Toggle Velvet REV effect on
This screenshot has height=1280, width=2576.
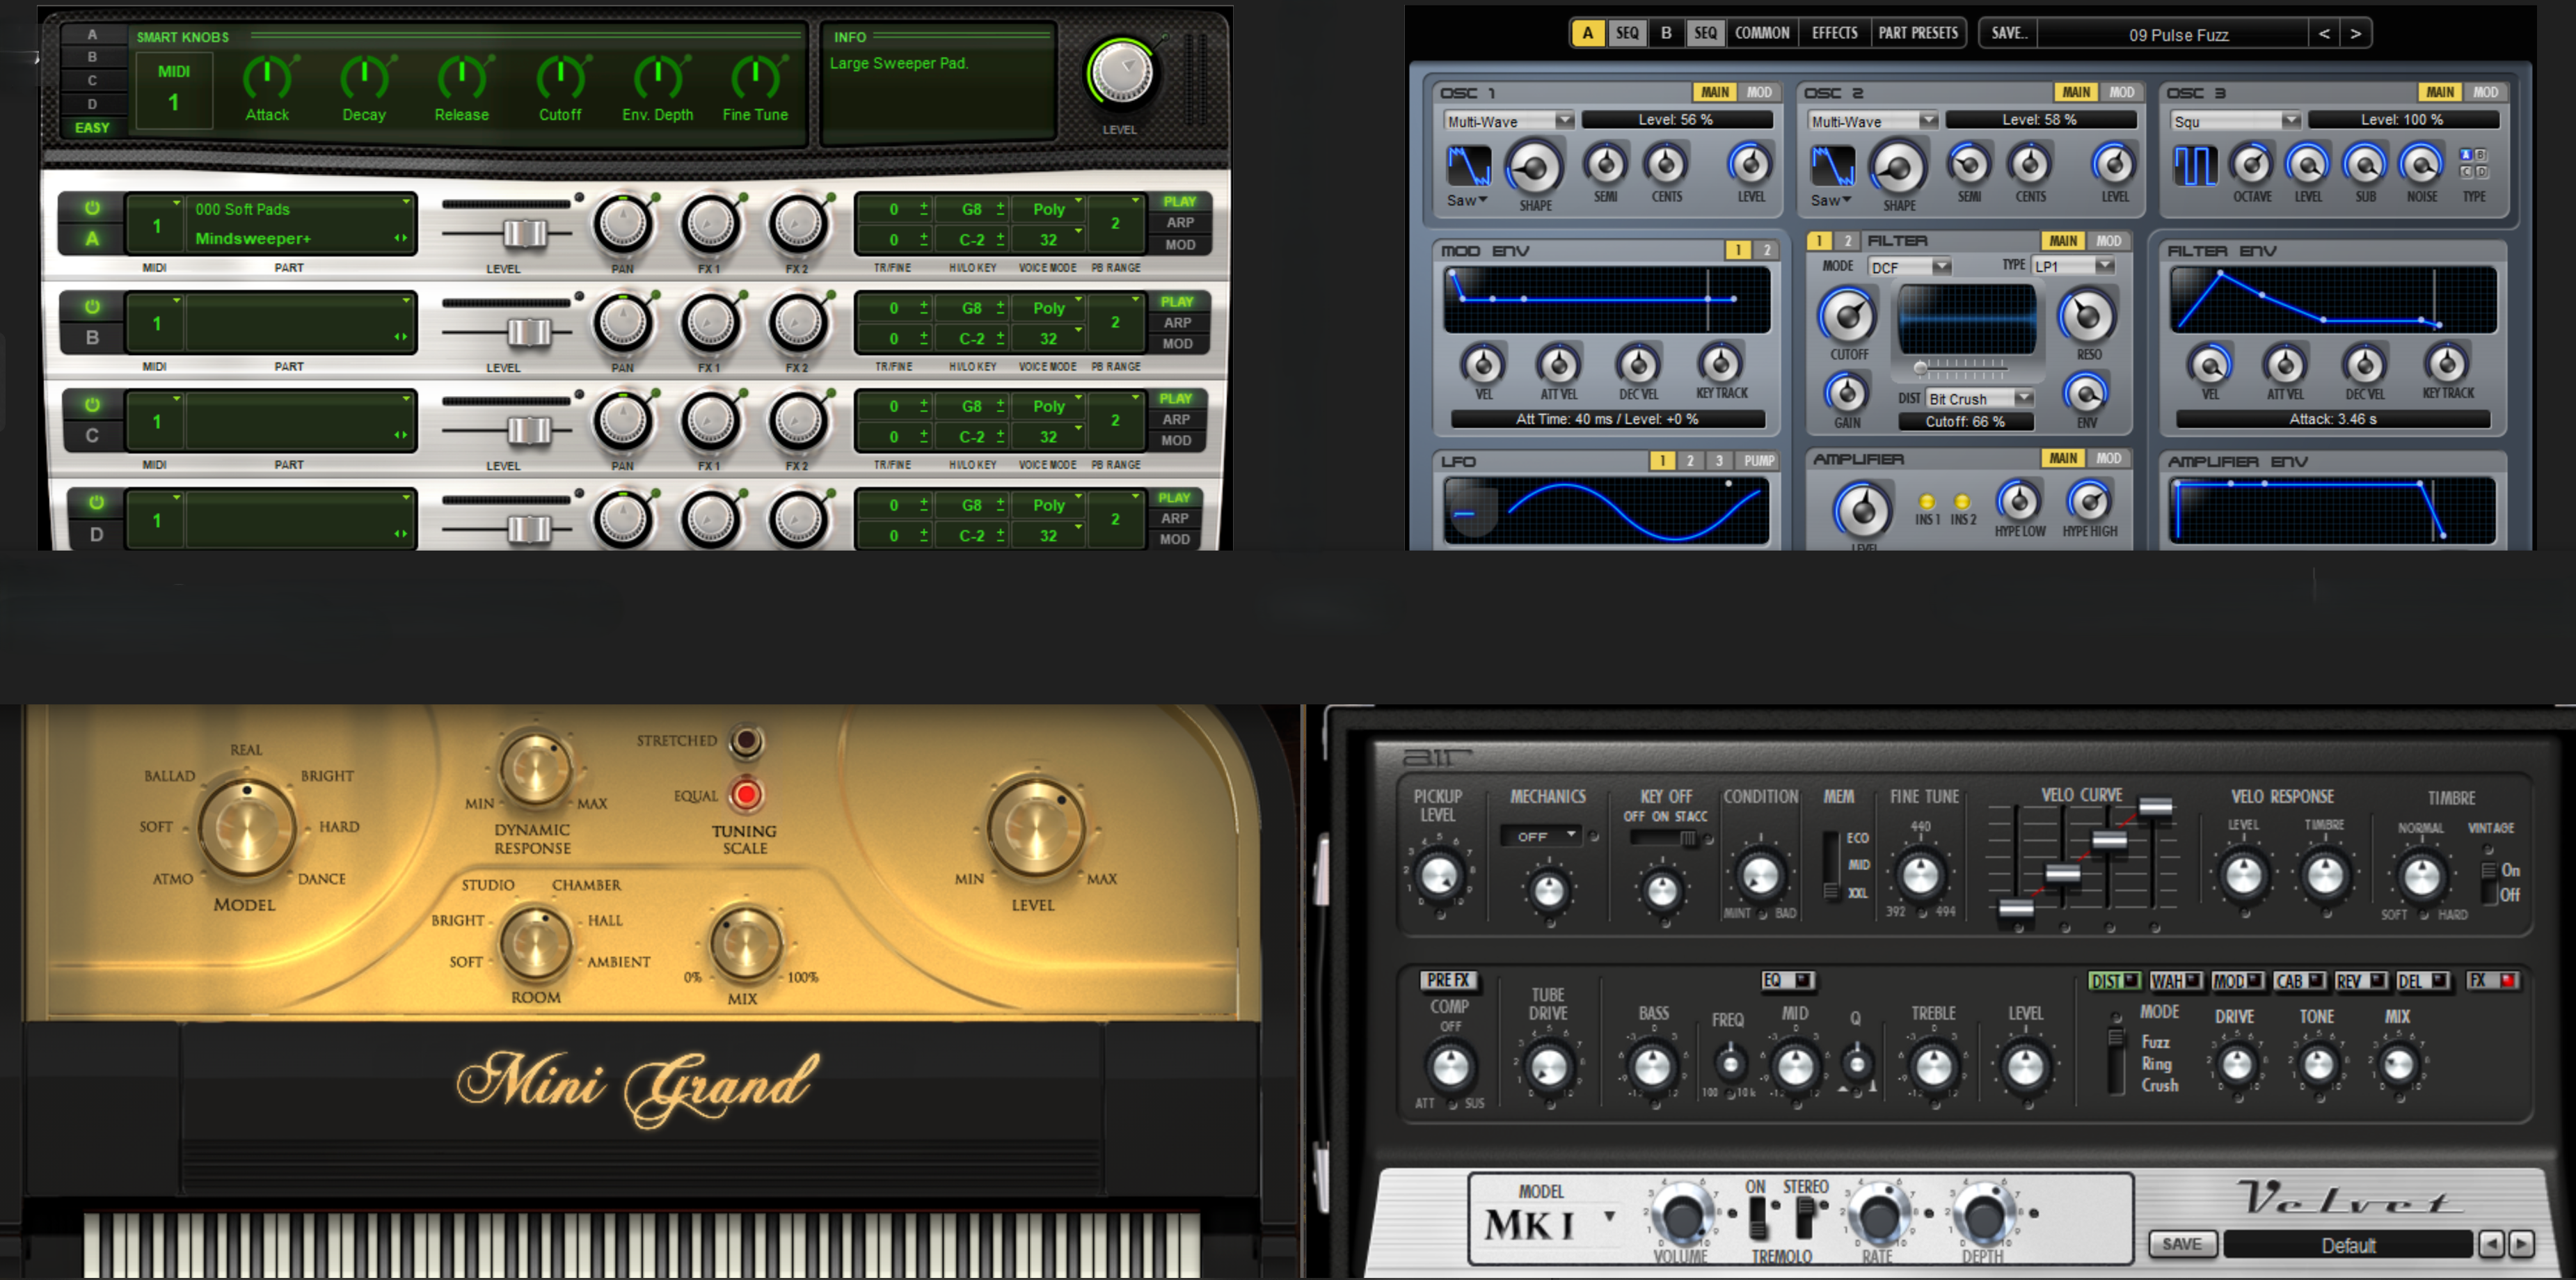point(2360,981)
